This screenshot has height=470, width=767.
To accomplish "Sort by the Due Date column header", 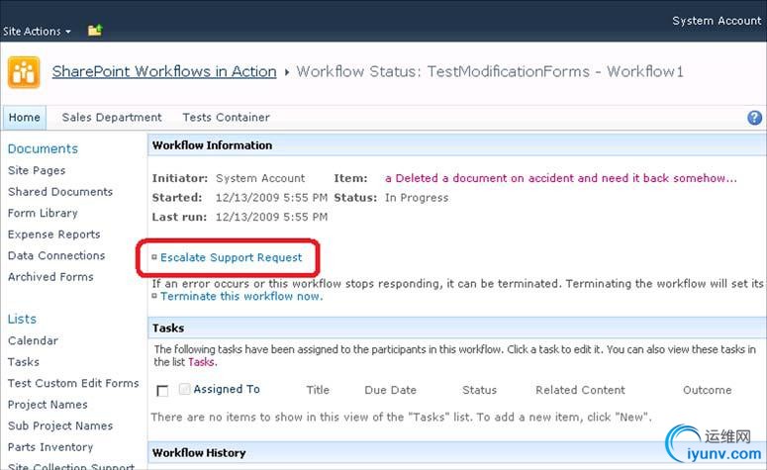I will (x=390, y=390).
